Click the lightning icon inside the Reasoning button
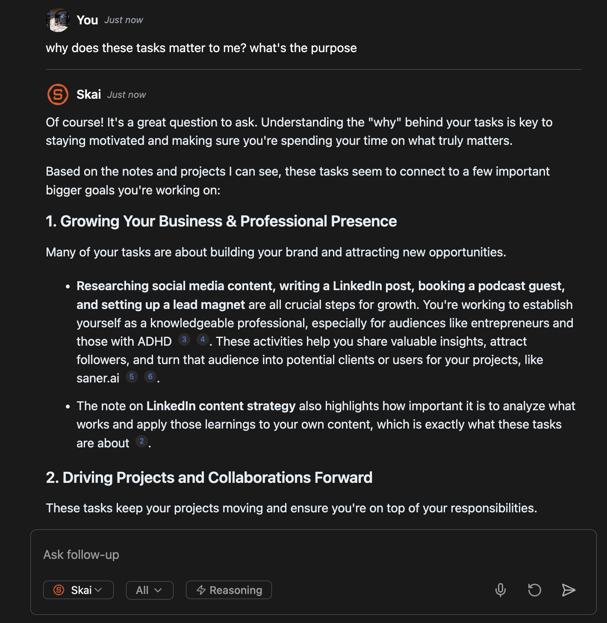The height and width of the screenshot is (623, 607). [x=201, y=590]
